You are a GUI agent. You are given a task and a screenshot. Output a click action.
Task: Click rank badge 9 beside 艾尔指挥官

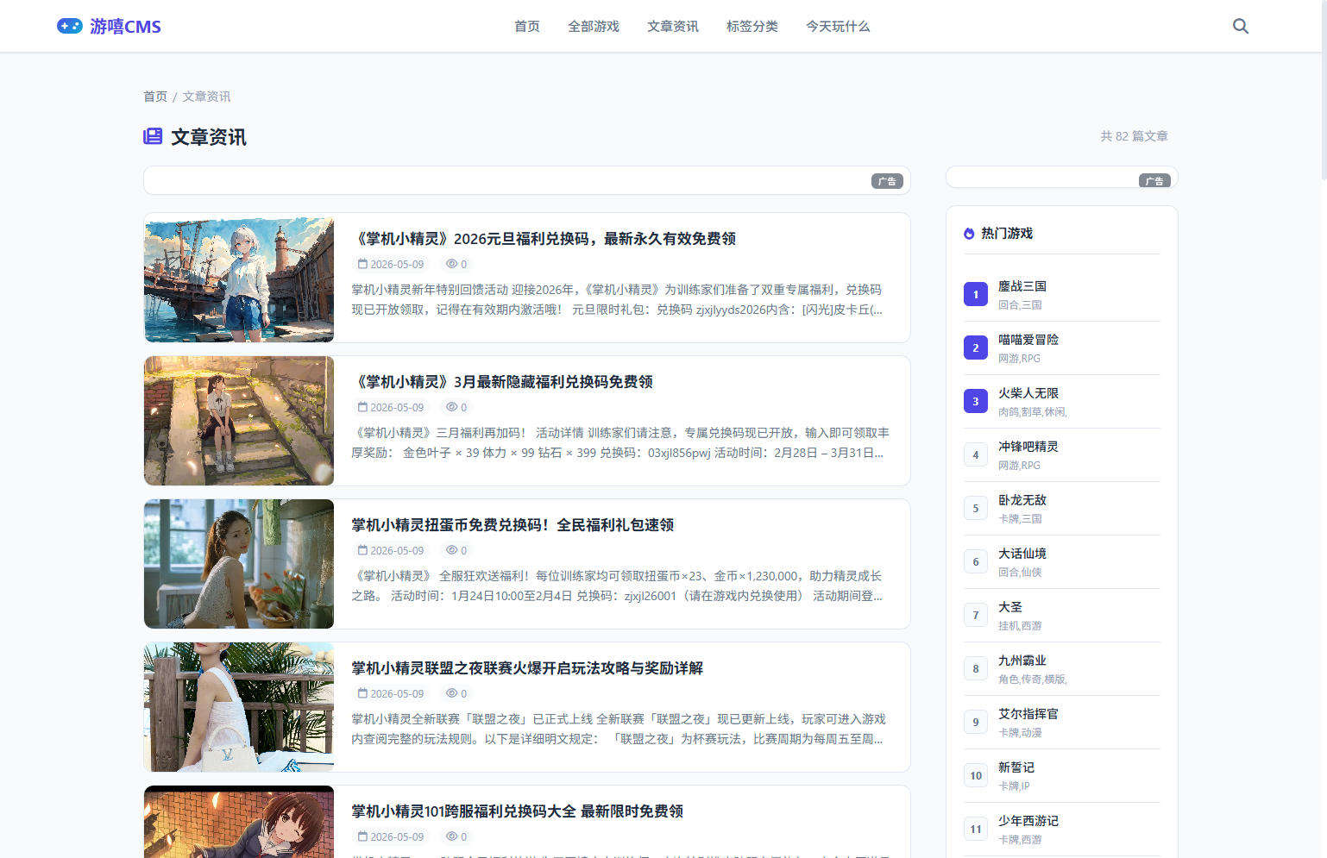(x=976, y=722)
